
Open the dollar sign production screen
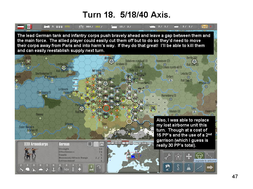coord(178,167)
